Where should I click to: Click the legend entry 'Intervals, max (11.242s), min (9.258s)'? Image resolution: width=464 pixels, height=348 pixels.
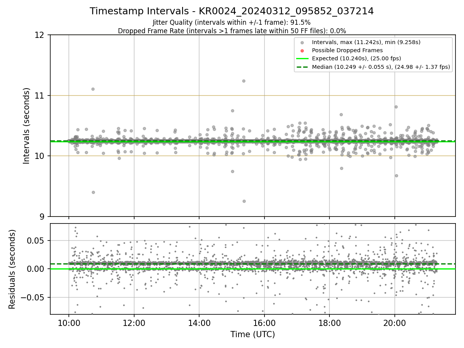366,42
